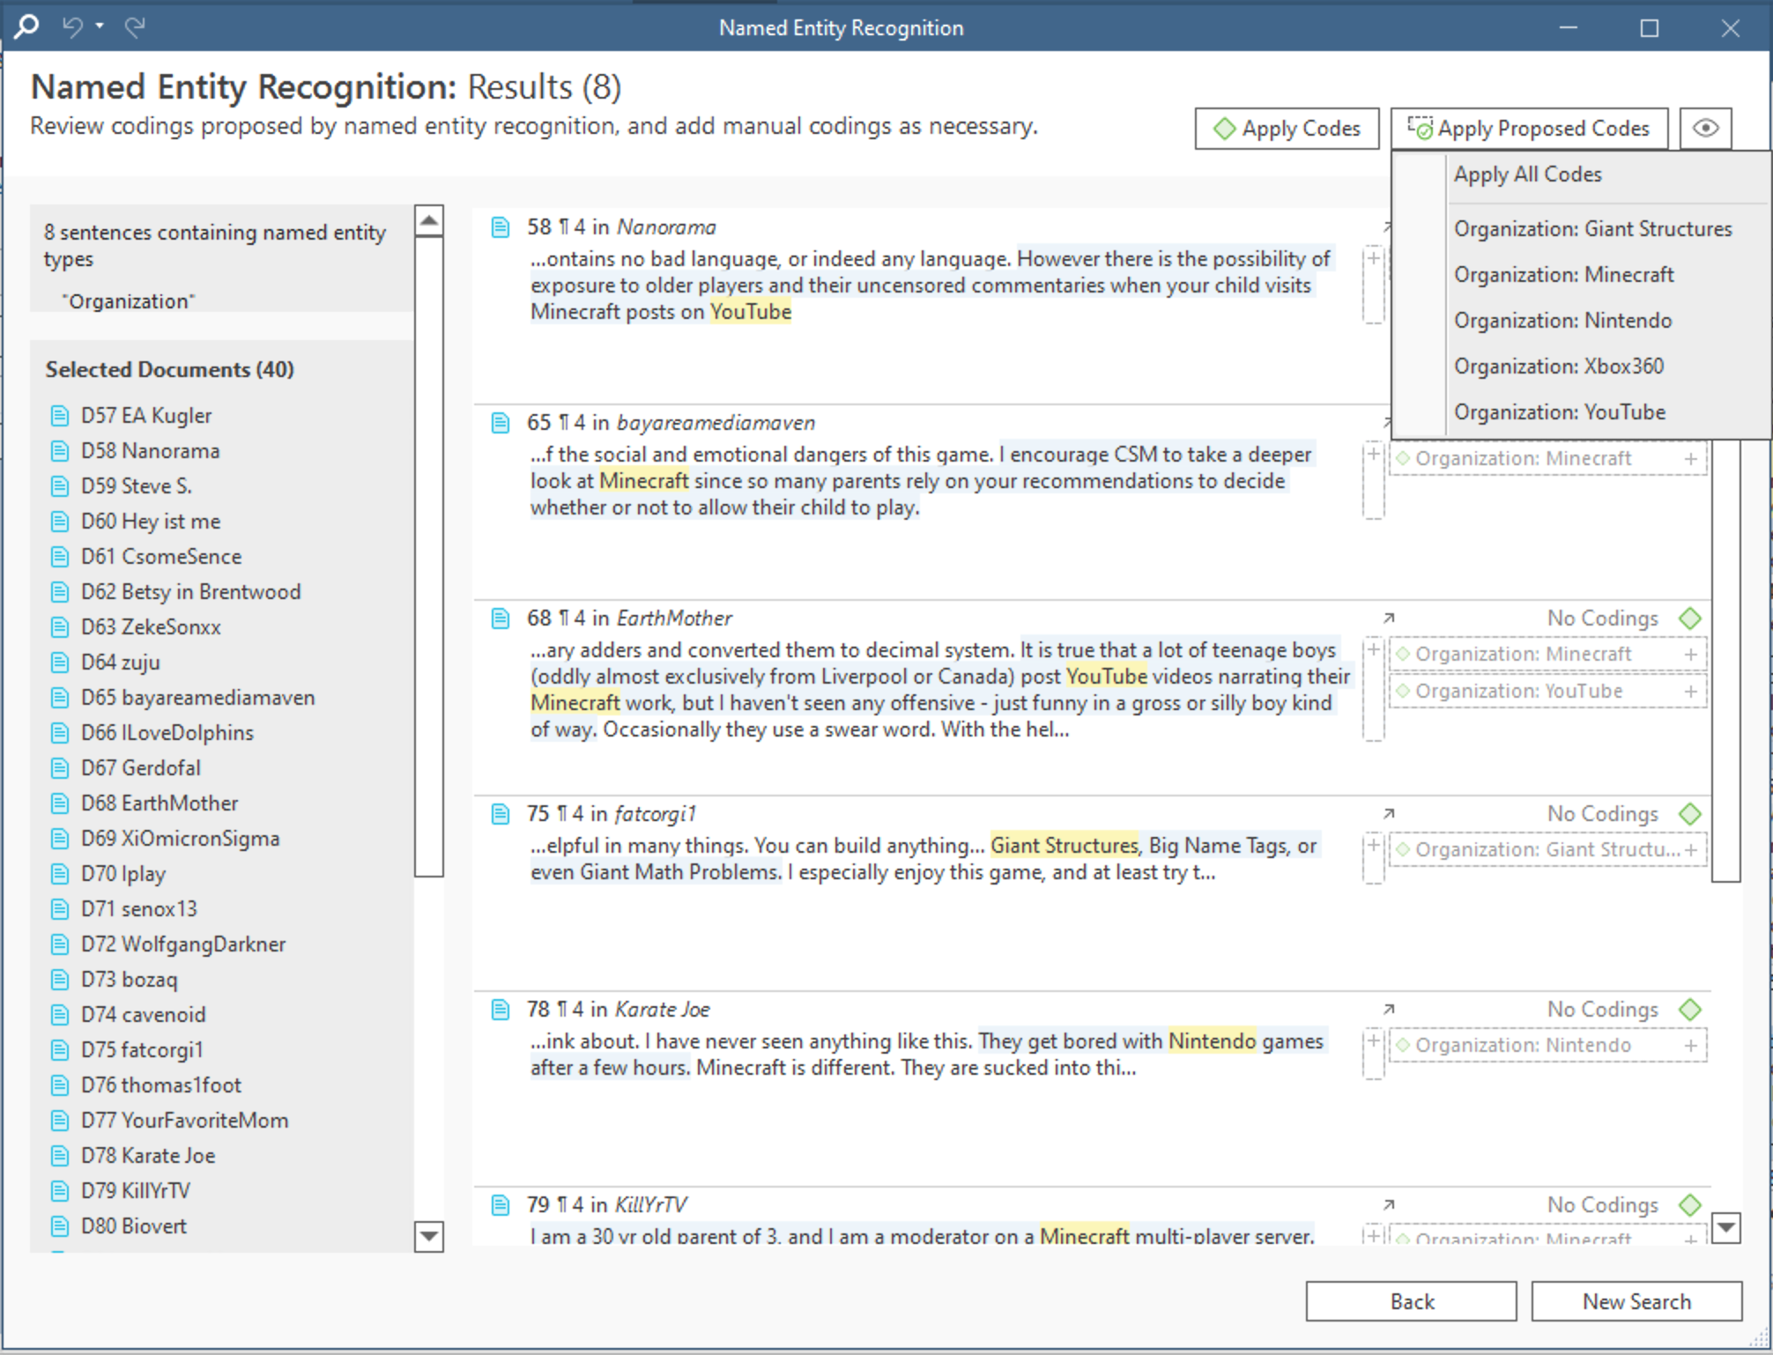Add proposed Minecraft code in EarthMother result

(1691, 655)
